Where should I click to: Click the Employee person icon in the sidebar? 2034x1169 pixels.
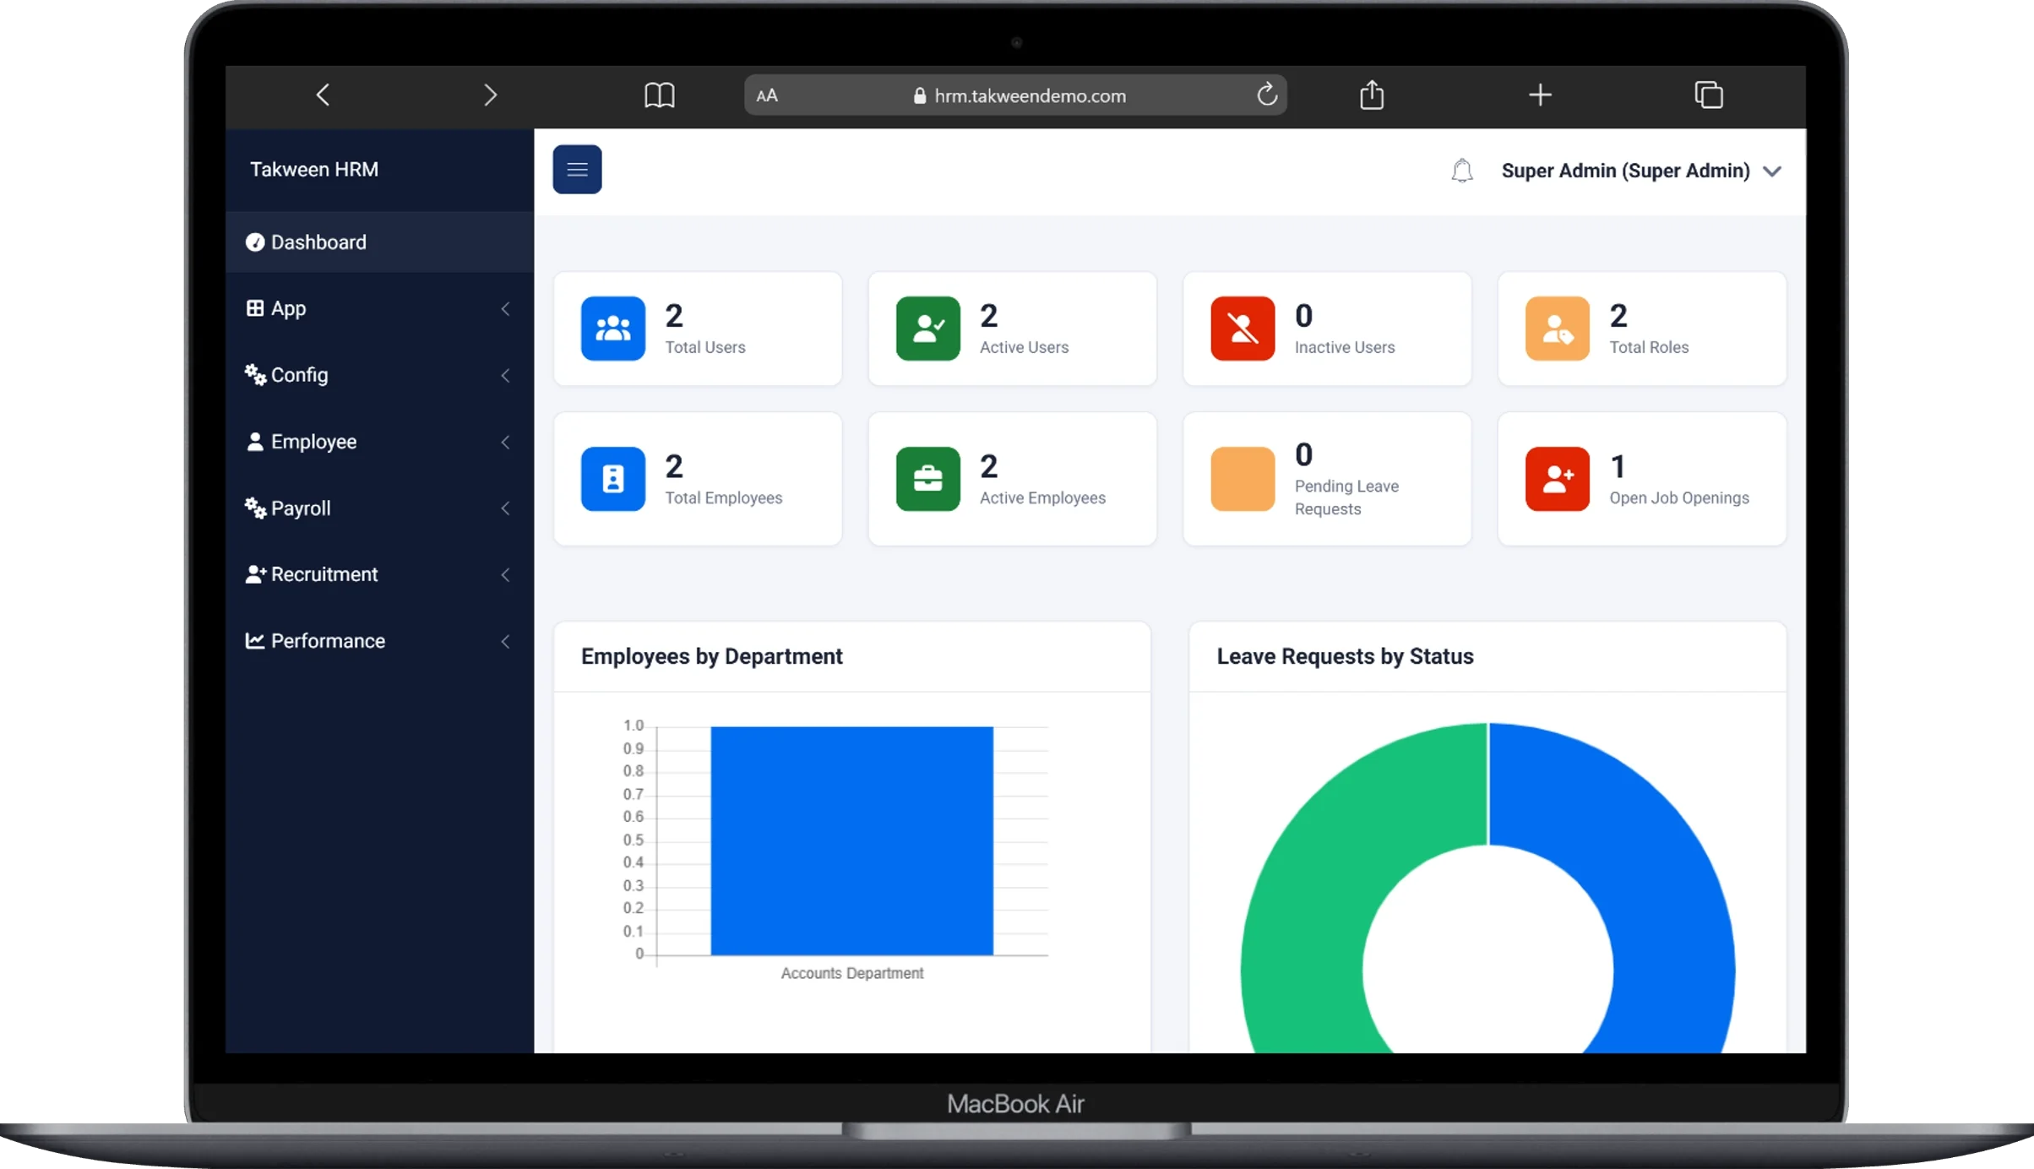(254, 441)
